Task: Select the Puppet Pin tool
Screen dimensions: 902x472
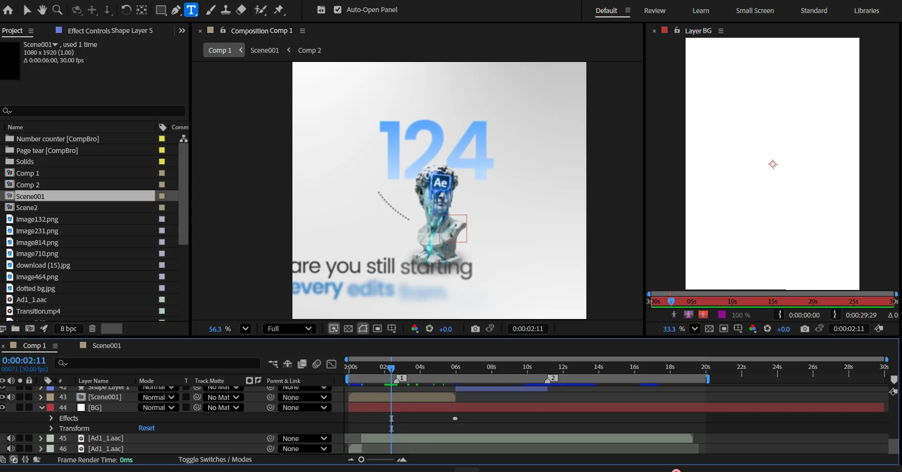Action: point(279,10)
